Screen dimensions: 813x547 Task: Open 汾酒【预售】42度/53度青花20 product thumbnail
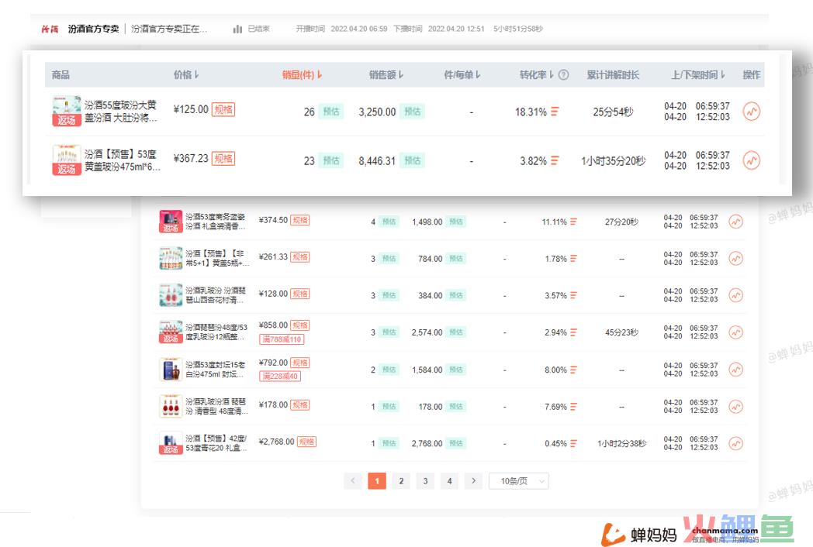point(171,443)
